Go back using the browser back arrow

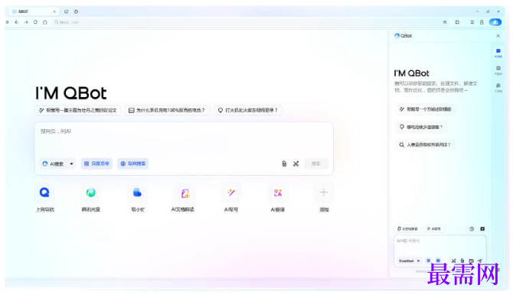17,22
